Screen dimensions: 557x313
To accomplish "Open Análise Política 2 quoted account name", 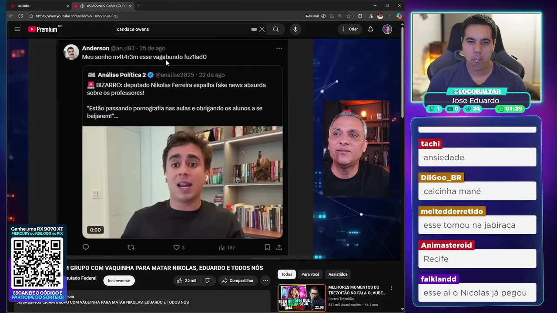I will [122, 75].
